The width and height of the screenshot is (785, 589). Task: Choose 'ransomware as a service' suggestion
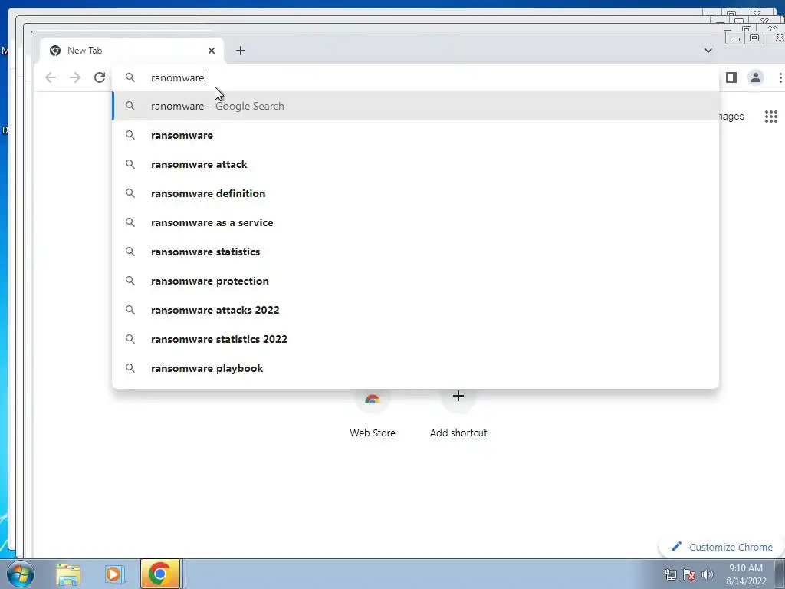point(415,222)
